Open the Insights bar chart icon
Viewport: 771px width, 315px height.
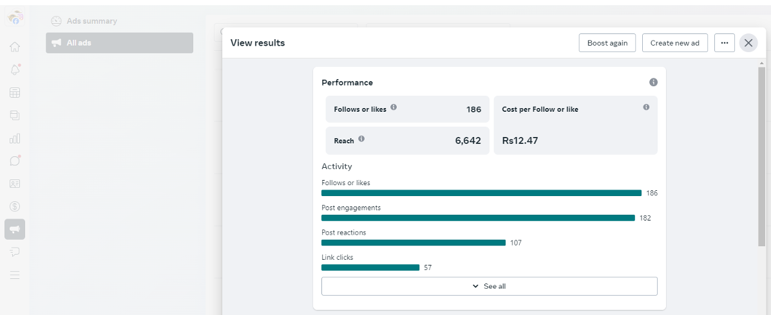pyautogui.click(x=15, y=138)
